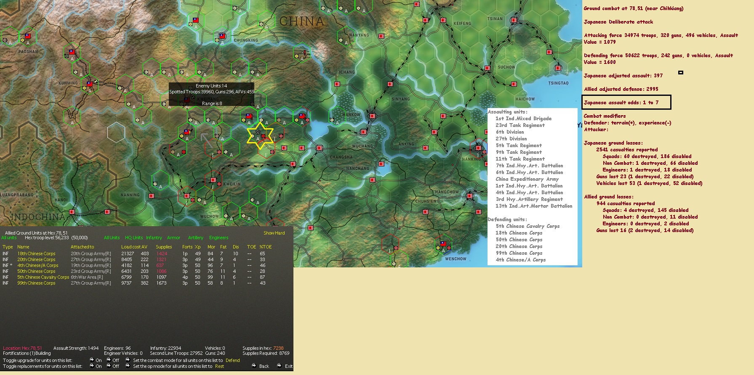This screenshot has height=375, width=754.
Task: Select the flag icon with yellow exclamation mark
Action: (187, 132)
